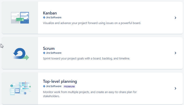Viewport: 184px width, 105px height.
Task: Click the Jira Software diamond icon under Scrum
Action: click(x=44, y=53)
